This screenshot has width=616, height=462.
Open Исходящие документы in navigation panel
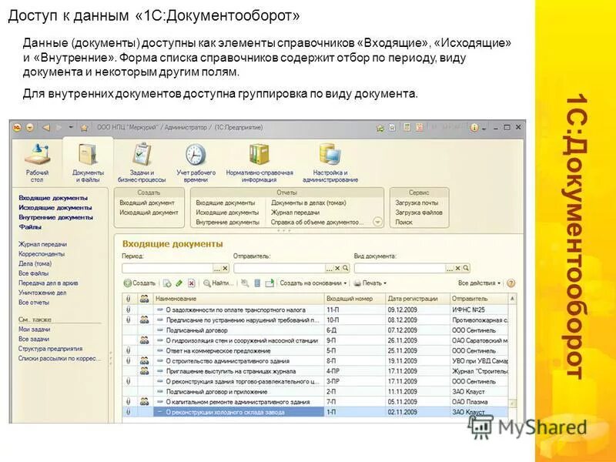[55, 207]
